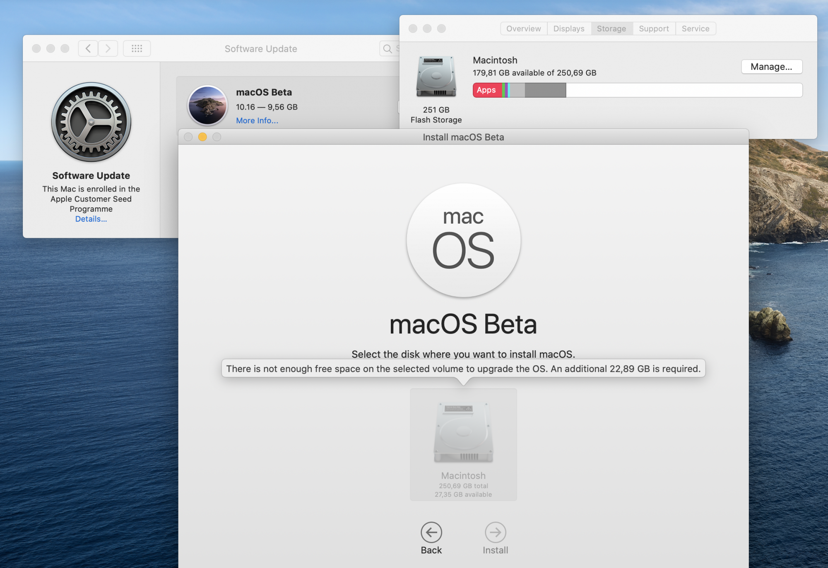
Task: Open the Details... link
Action: click(x=91, y=219)
